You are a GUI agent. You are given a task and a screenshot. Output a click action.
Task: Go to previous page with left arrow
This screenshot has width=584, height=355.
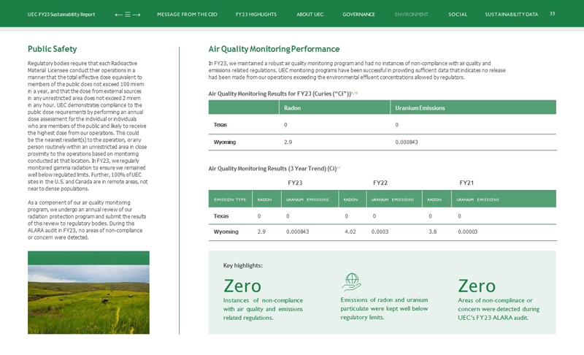pyautogui.click(x=118, y=15)
